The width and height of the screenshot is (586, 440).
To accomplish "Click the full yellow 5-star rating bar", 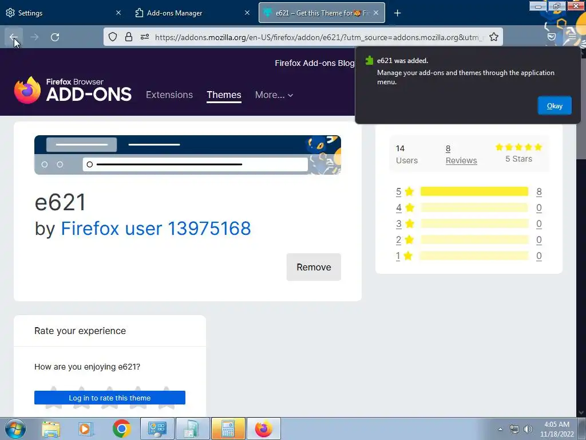I will tap(474, 191).
